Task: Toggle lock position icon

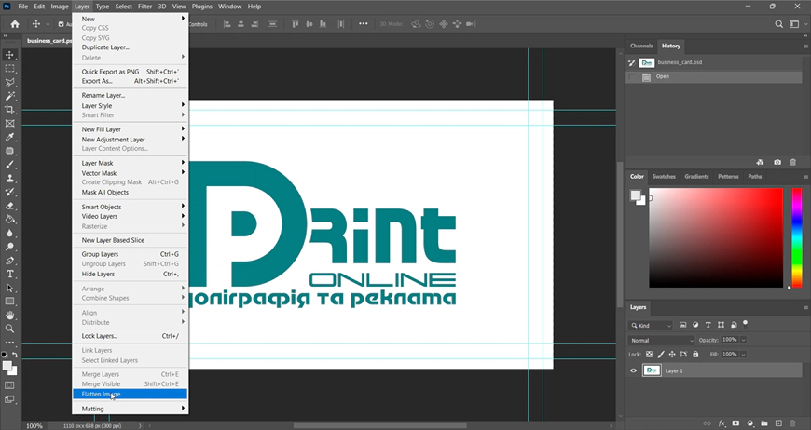Action: [672, 354]
